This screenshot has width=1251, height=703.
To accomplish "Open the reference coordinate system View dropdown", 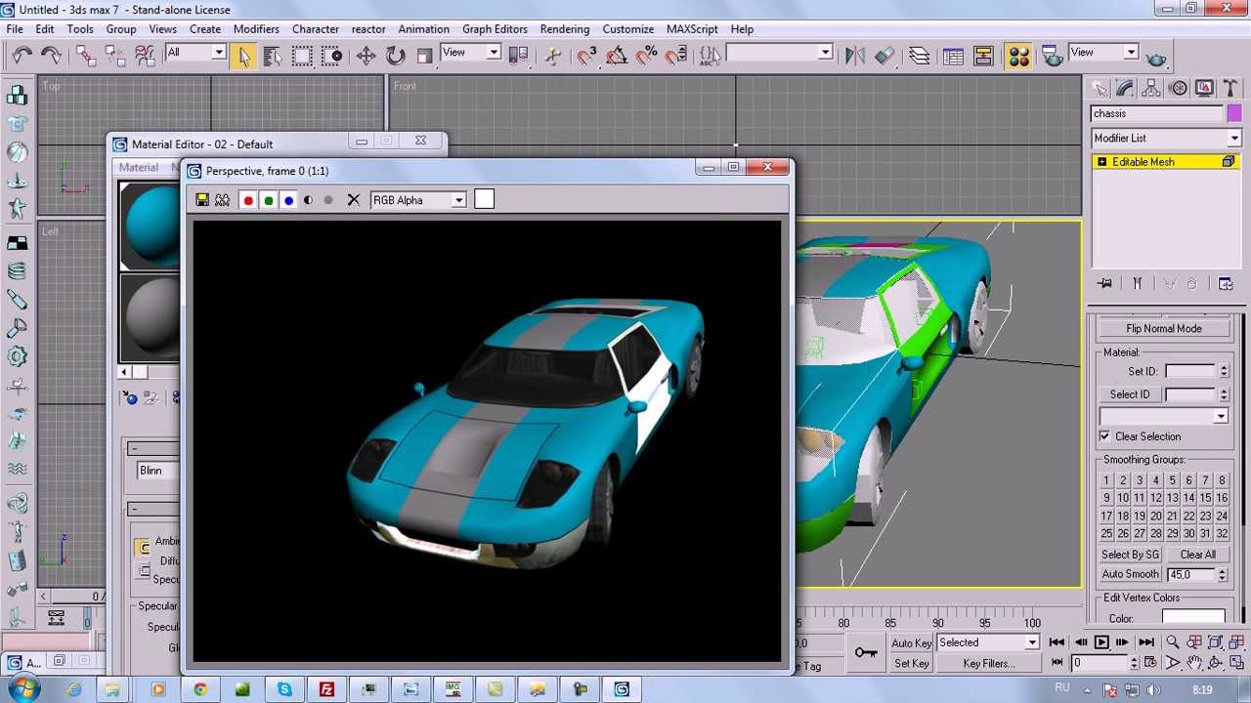I will tap(471, 52).
